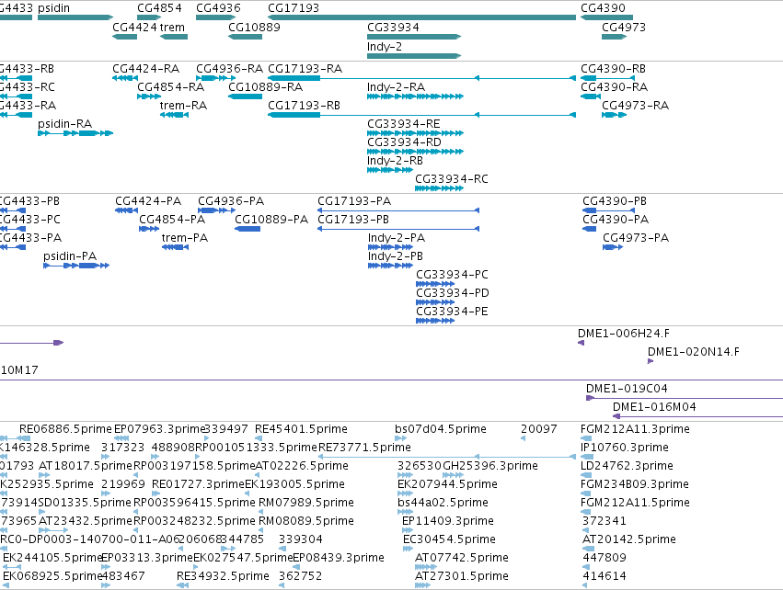Select the CG4424 gene label
The height and width of the screenshot is (590, 783).
(x=134, y=28)
